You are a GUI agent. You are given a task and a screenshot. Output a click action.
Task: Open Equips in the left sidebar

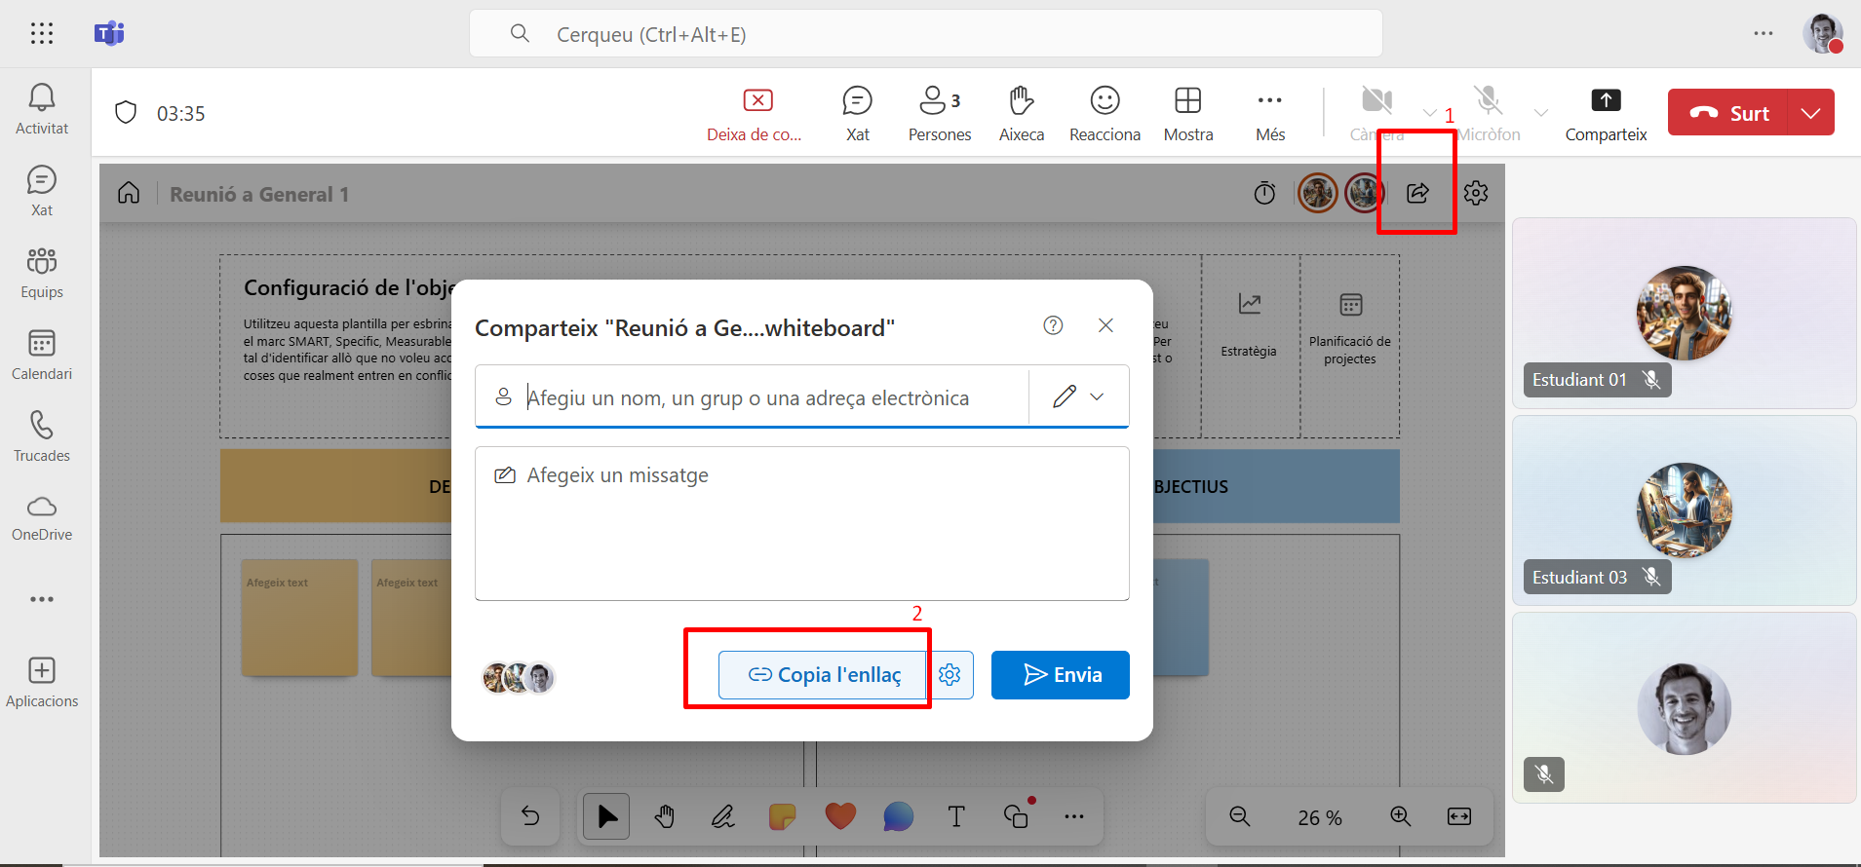coord(42,273)
